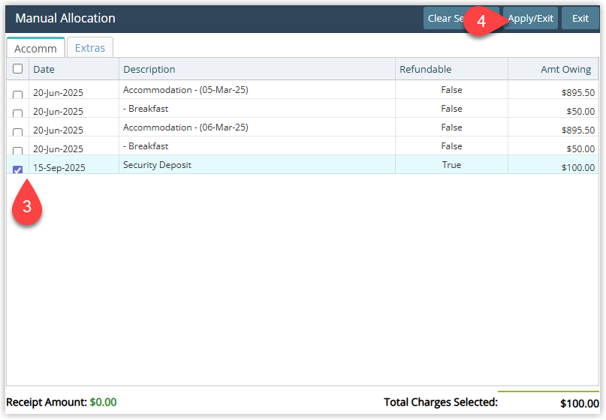Tick the select-all checkbox in the header row
Image resolution: width=606 pixels, height=420 pixels.
(17, 69)
